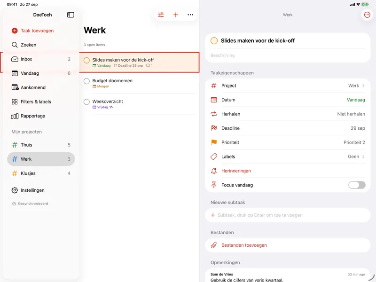Open Zoeken search

click(41, 45)
